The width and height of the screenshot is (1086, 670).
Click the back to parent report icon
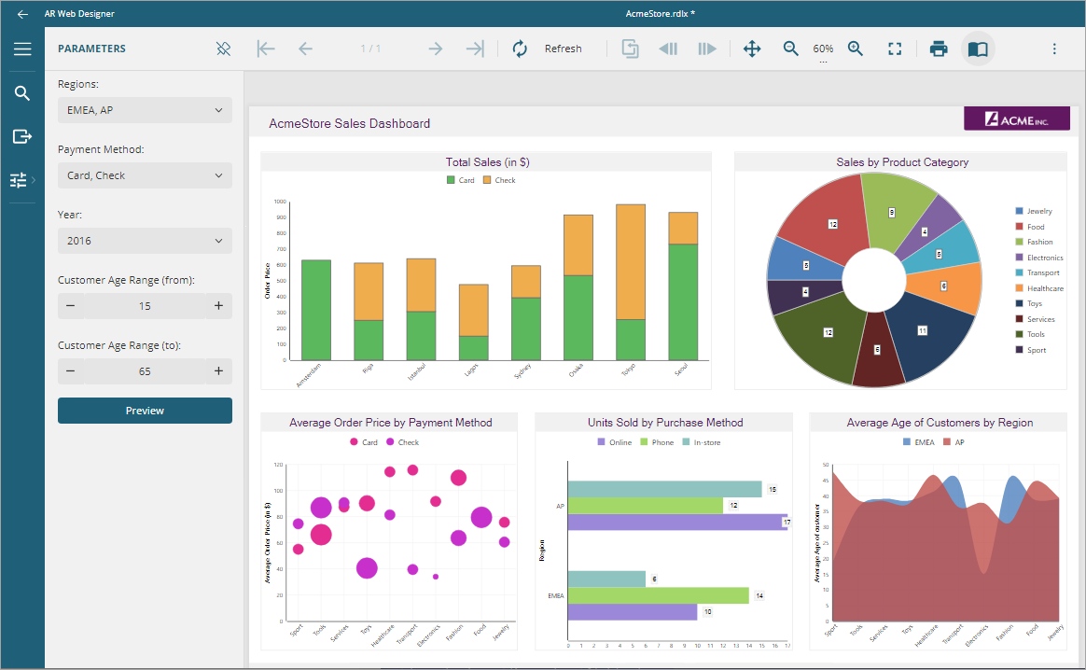pyautogui.click(x=631, y=49)
